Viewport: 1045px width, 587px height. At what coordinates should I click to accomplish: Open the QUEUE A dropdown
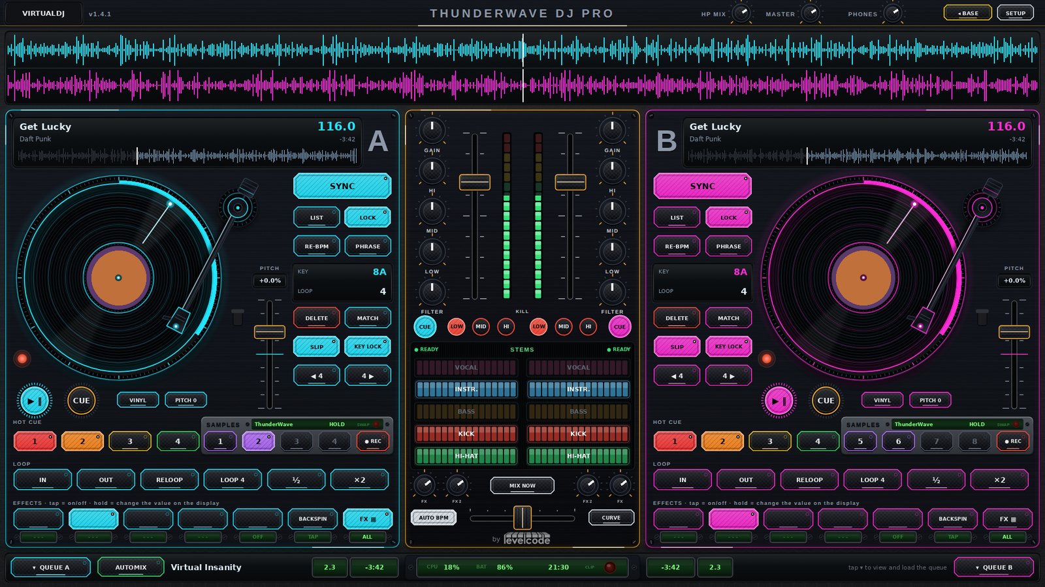pyautogui.click(x=51, y=567)
